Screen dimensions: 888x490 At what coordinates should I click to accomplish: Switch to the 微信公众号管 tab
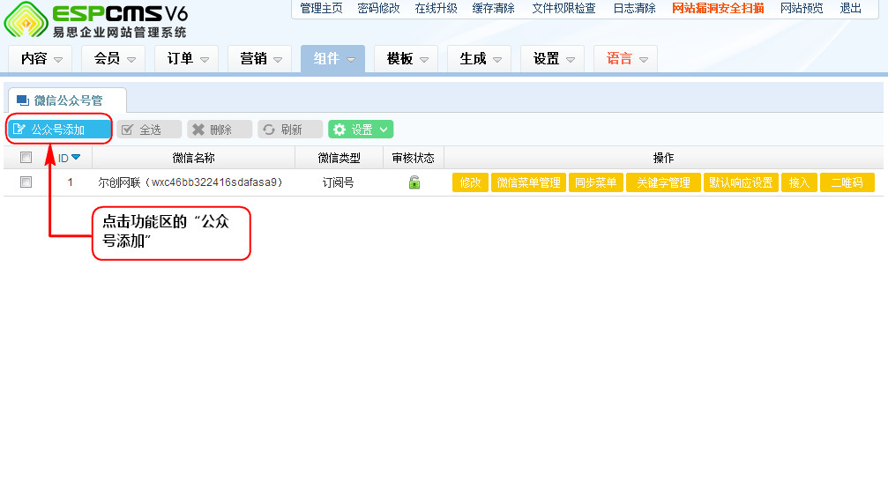pos(67,100)
